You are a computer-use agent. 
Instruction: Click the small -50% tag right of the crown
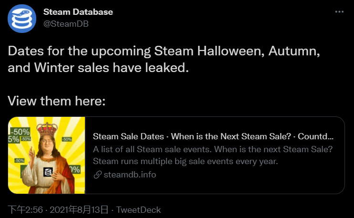click(x=67, y=139)
